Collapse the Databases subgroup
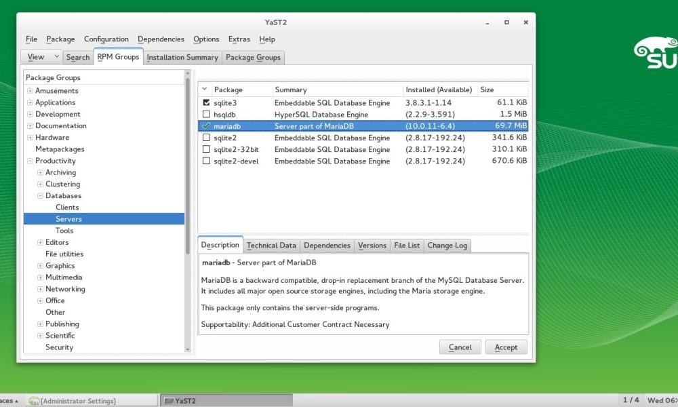 [40, 196]
